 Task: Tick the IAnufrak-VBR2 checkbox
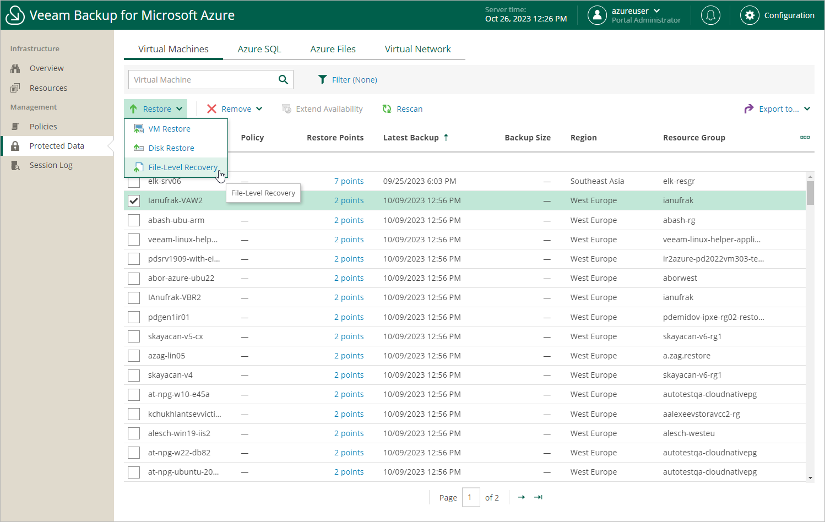[134, 298]
